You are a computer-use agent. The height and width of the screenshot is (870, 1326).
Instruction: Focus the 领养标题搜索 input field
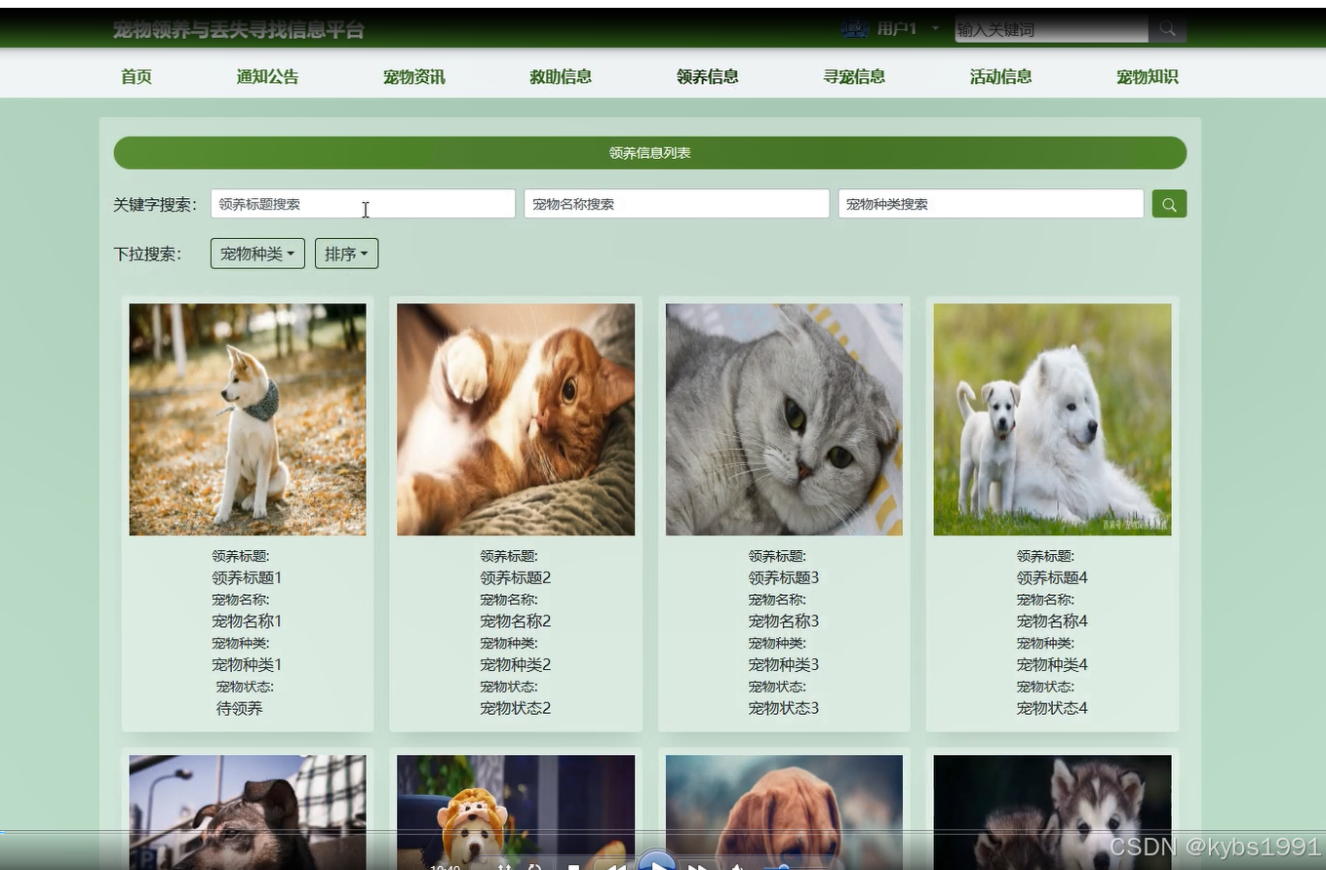pos(363,204)
